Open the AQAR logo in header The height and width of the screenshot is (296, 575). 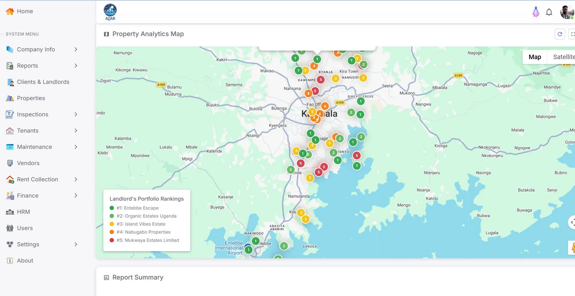110,12
